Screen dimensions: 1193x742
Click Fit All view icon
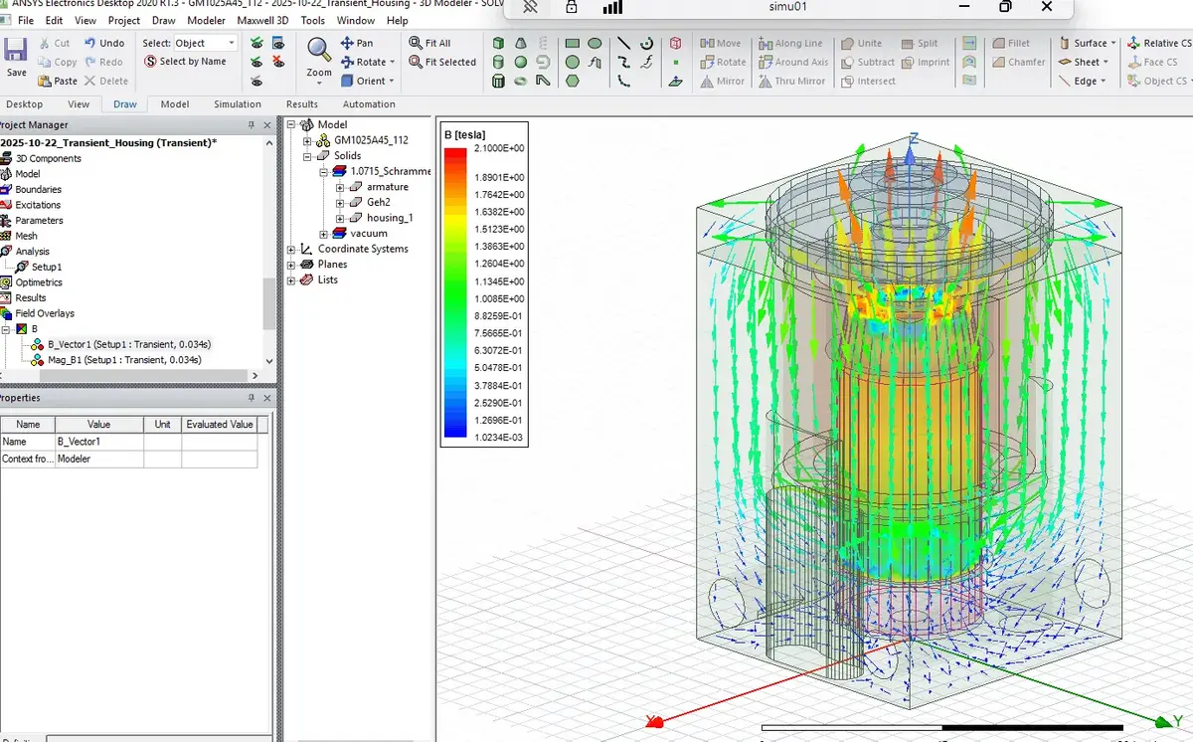(x=416, y=43)
